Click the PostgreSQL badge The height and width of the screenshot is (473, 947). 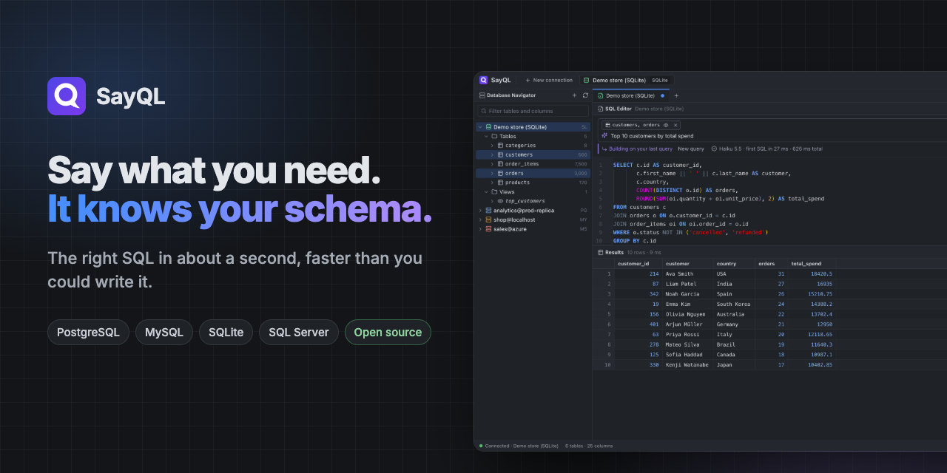(x=89, y=333)
